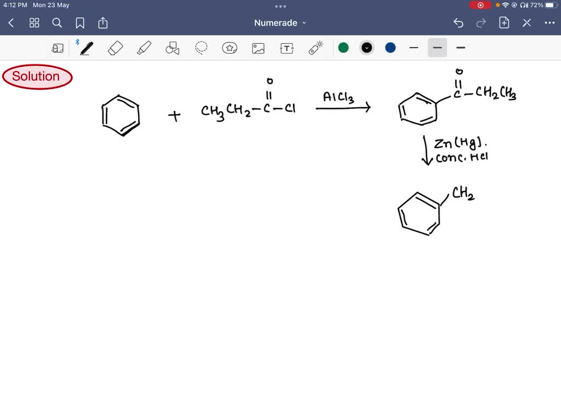
Task: Add a new page to the note
Action: click(x=503, y=23)
